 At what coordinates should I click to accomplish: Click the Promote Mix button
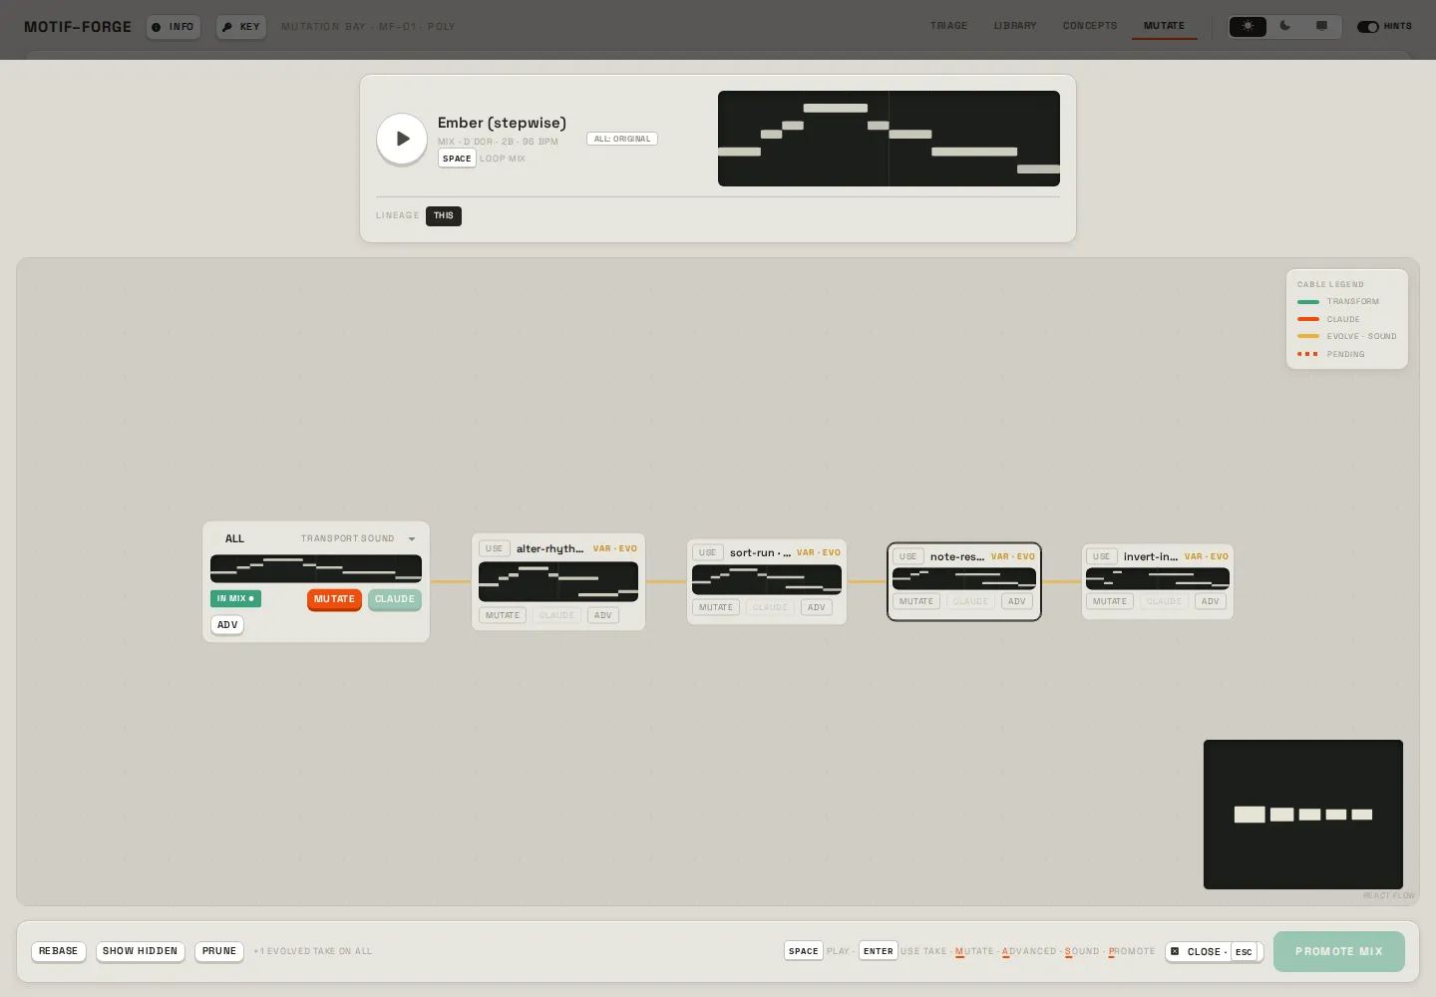click(x=1338, y=951)
